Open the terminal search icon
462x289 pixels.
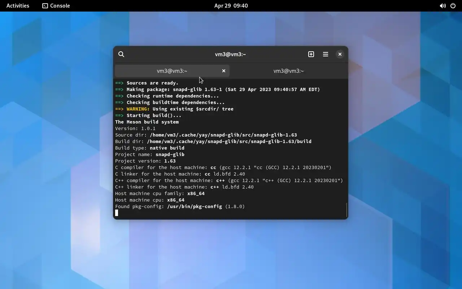tap(121, 54)
